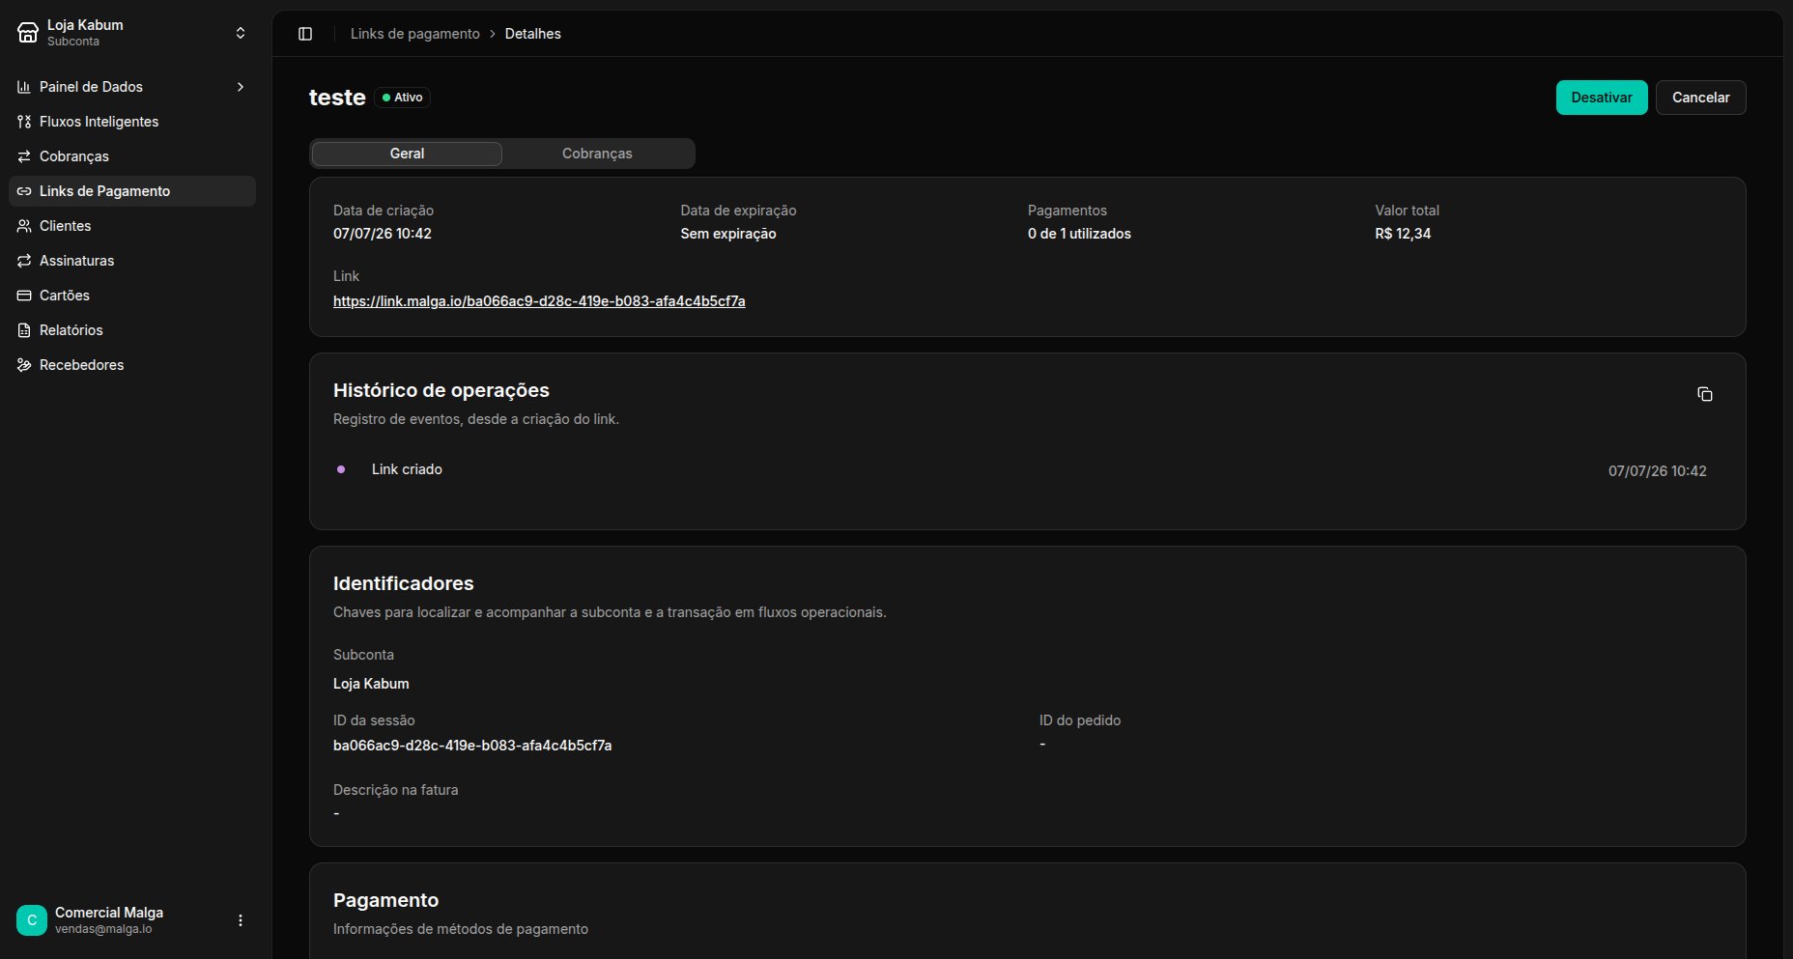
Task: Click the Link criado event row
Action: [1027, 470]
